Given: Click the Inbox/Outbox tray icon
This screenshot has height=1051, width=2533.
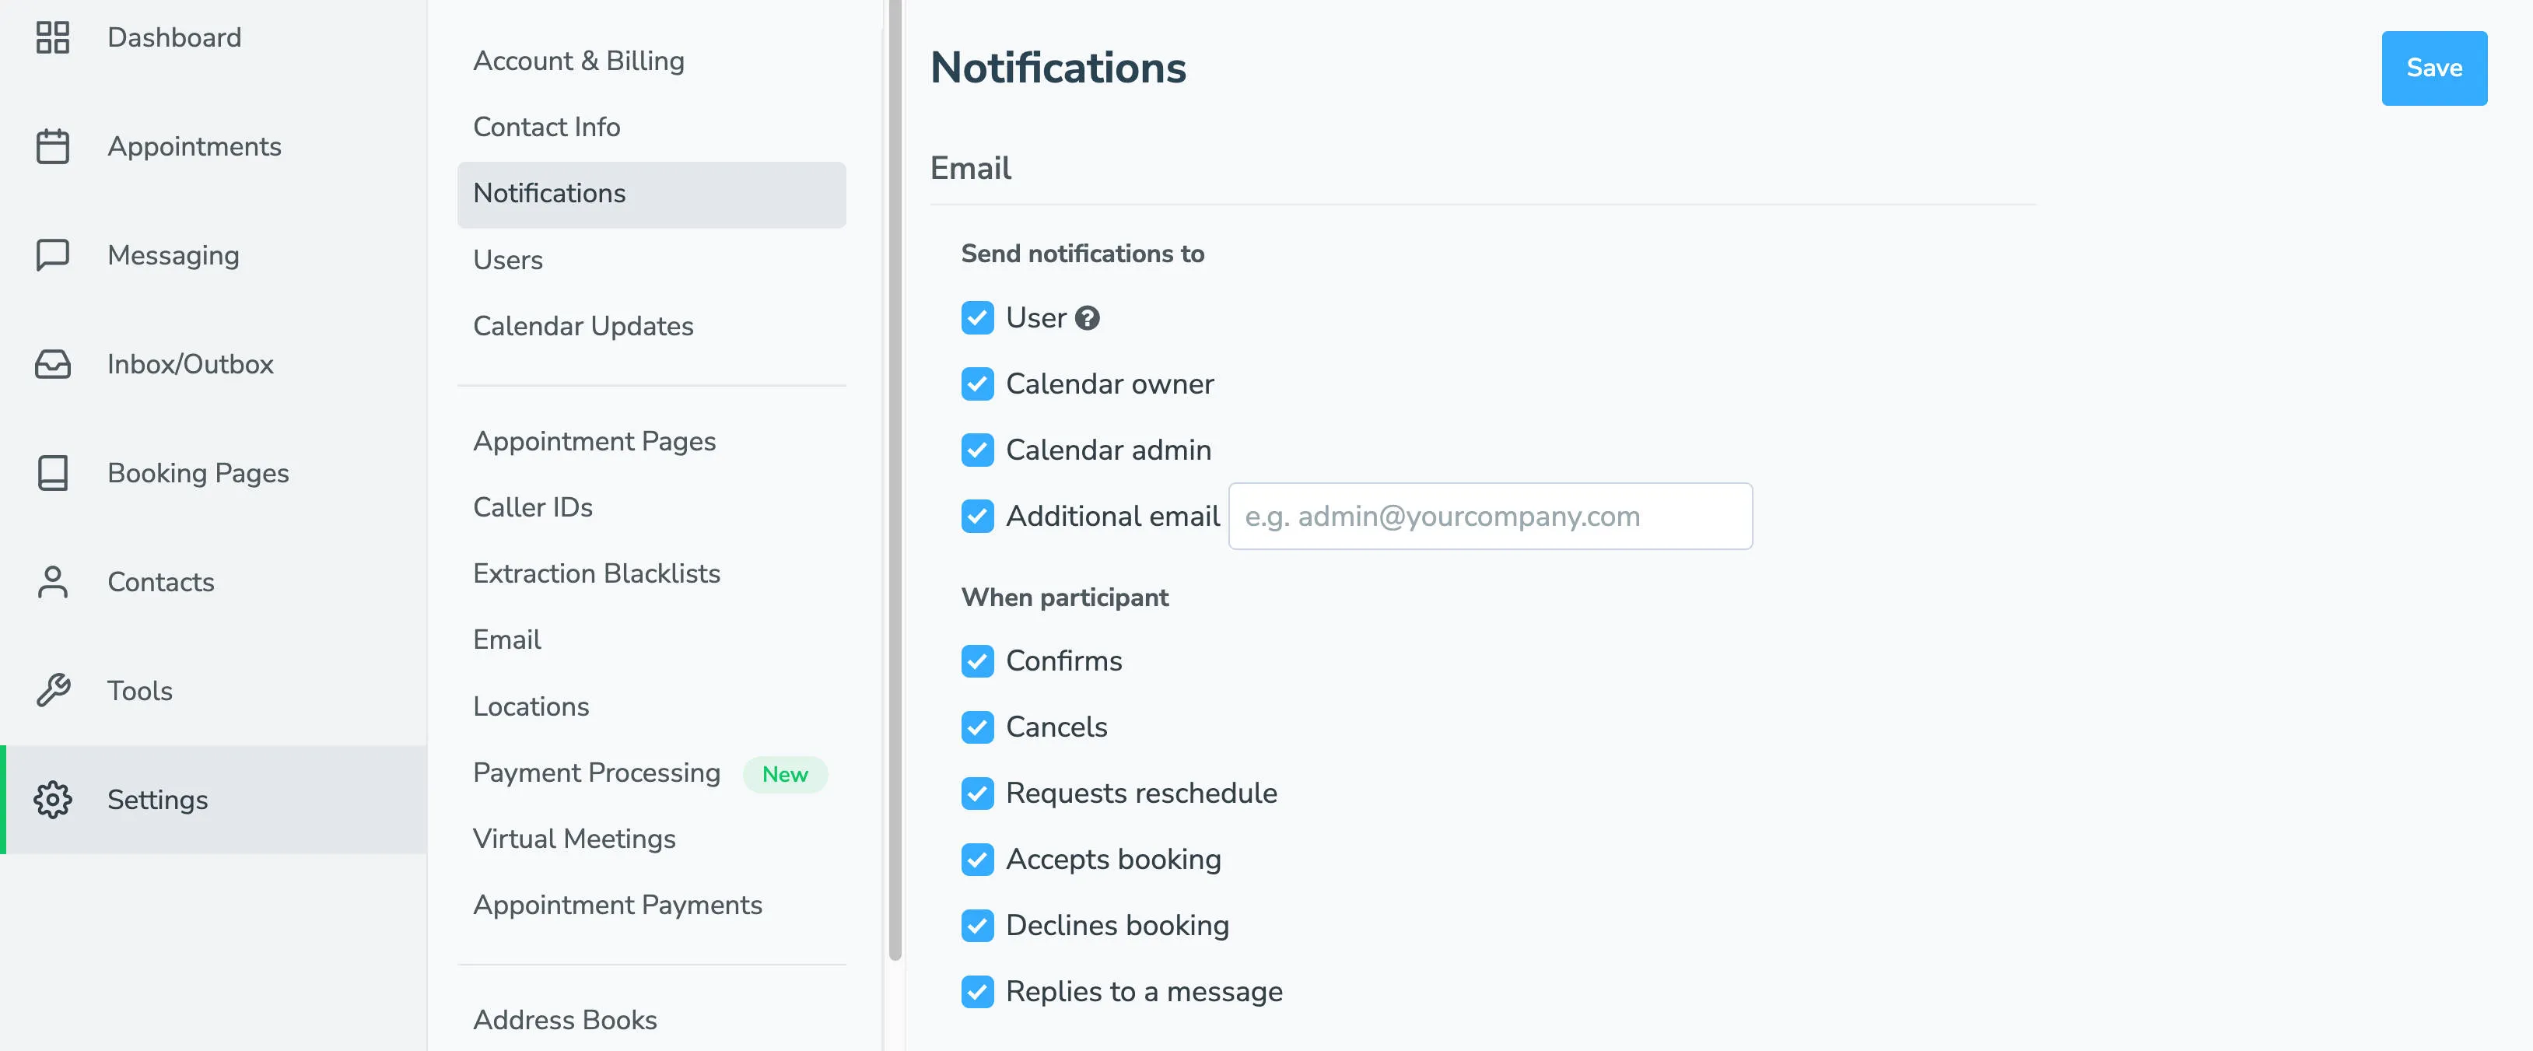Looking at the screenshot, I should pyautogui.click(x=53, y=364).
